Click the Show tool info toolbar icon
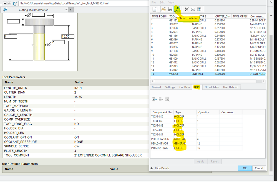This screenshot has height=182, width=277. 177,9
